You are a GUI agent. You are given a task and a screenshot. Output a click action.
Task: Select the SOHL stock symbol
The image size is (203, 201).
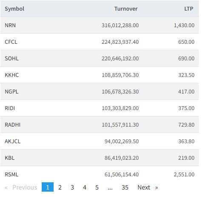point(11,59)
